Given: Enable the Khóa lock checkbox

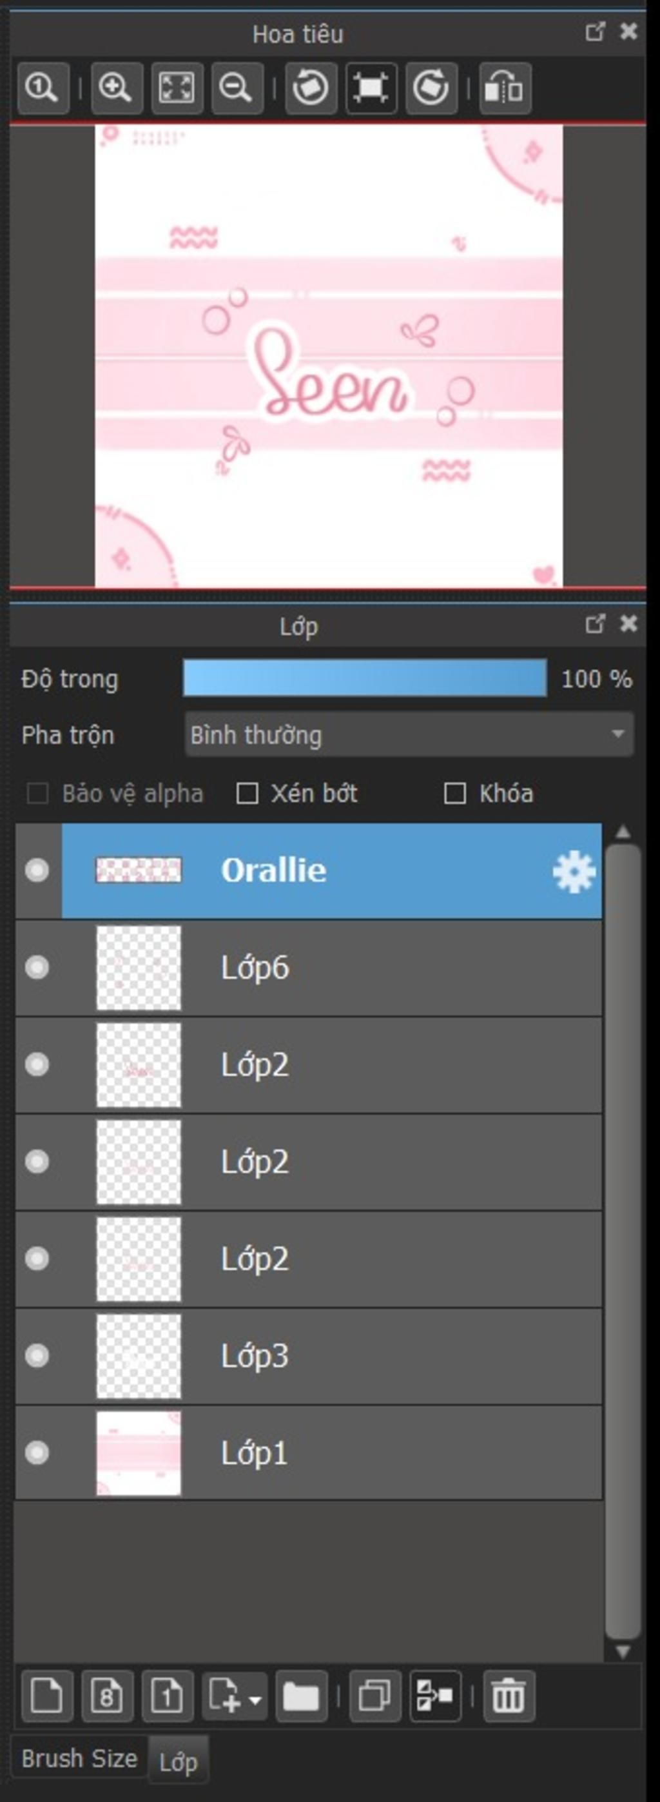Looking at the screenshot, I should (x=455, y=793).
